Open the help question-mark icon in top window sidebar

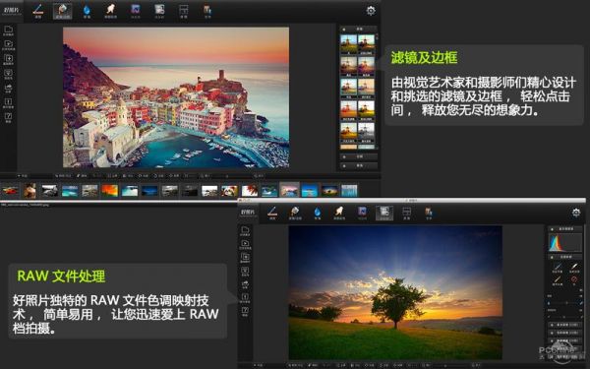point(8,117)
